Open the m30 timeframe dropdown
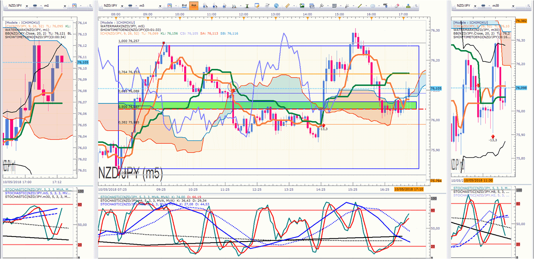 coord(513,6)
